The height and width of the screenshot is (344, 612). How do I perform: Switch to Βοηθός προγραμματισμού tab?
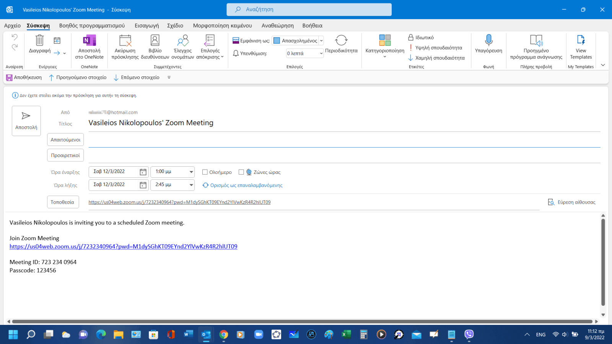point(92,26)
